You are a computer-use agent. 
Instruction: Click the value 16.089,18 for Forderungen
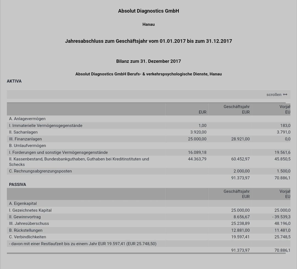tap(197, 152)
